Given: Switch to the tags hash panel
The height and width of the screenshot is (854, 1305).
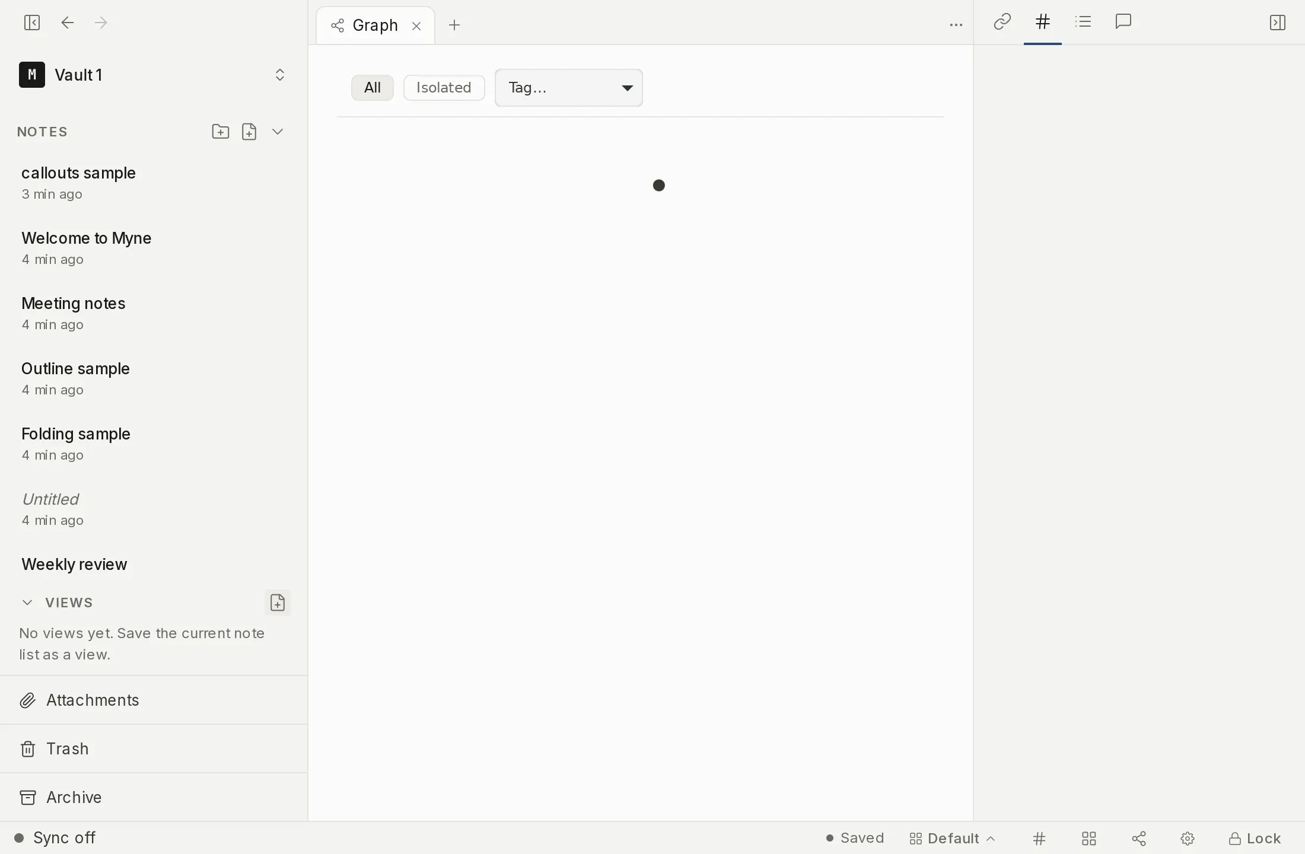Looking at the screenshot, I should tap(1043, 22).
